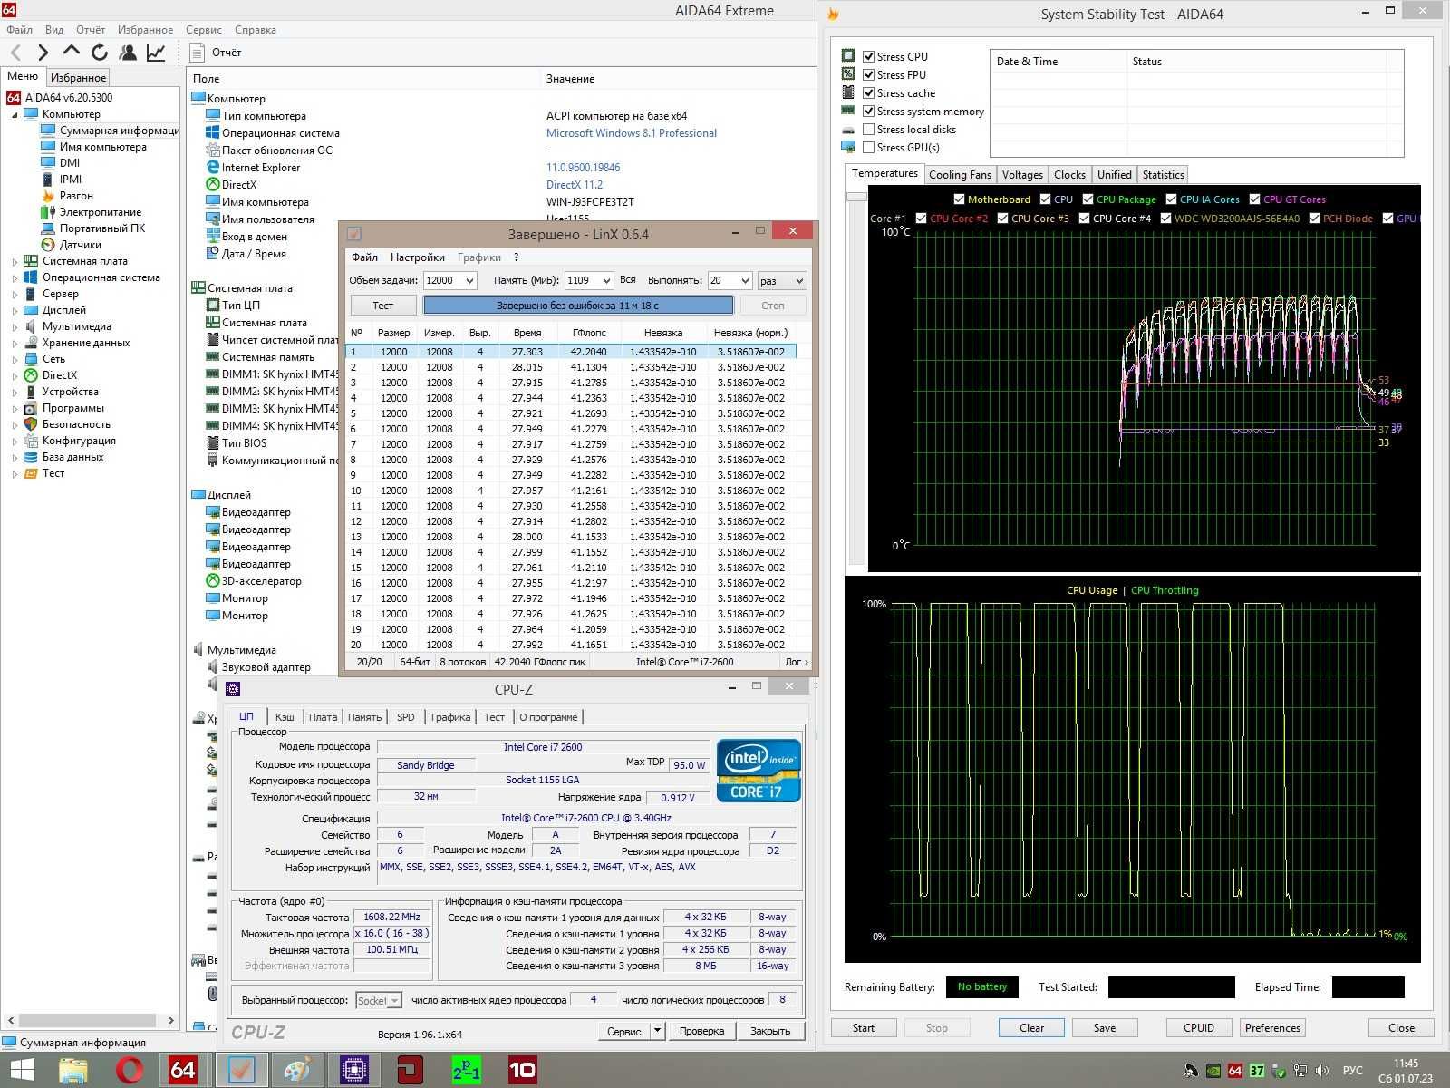Open the AIDA64 taskbar icon
Image resolution: width=1450 pixels, height=1088 pixels.
pyautogui.click(x=183, y=1070)
